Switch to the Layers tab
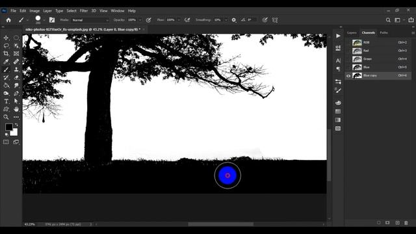 (x=352, y=32)
